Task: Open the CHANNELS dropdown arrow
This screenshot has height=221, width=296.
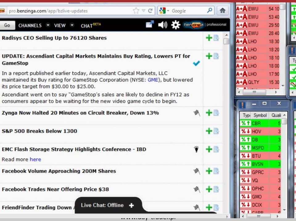Action: click(48, 25)
